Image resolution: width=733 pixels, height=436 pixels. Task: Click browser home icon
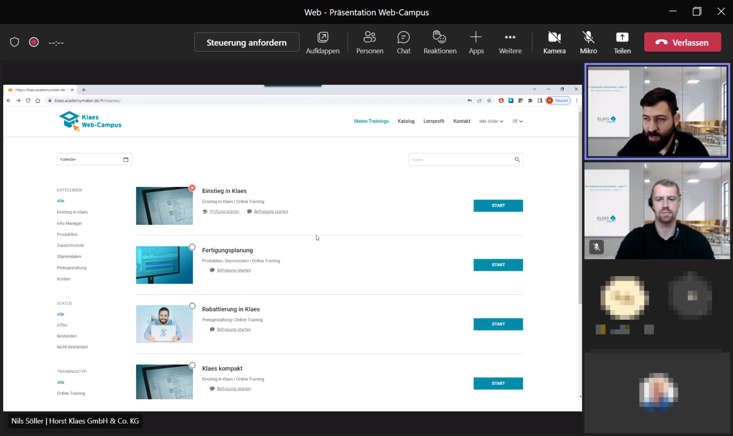(x=38, y=101)
